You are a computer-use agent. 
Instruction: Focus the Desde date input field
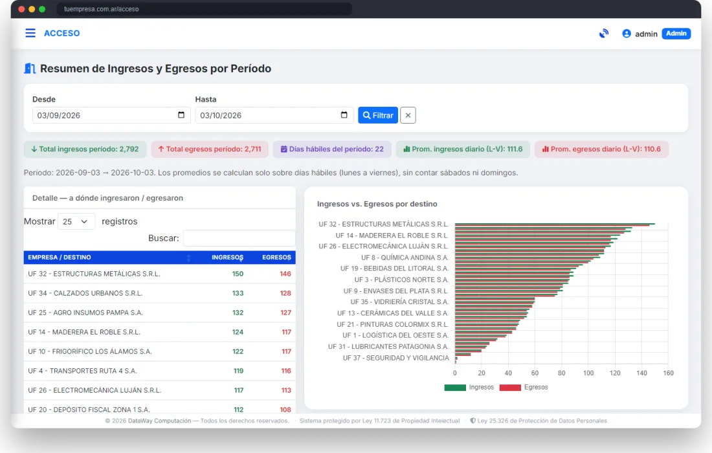pyautogui.click(x=111, y=115)
